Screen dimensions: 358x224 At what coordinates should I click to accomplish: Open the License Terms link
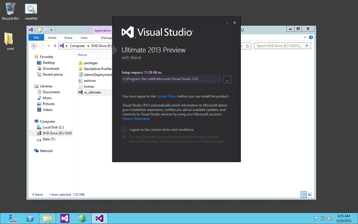(x=166, y=96)
